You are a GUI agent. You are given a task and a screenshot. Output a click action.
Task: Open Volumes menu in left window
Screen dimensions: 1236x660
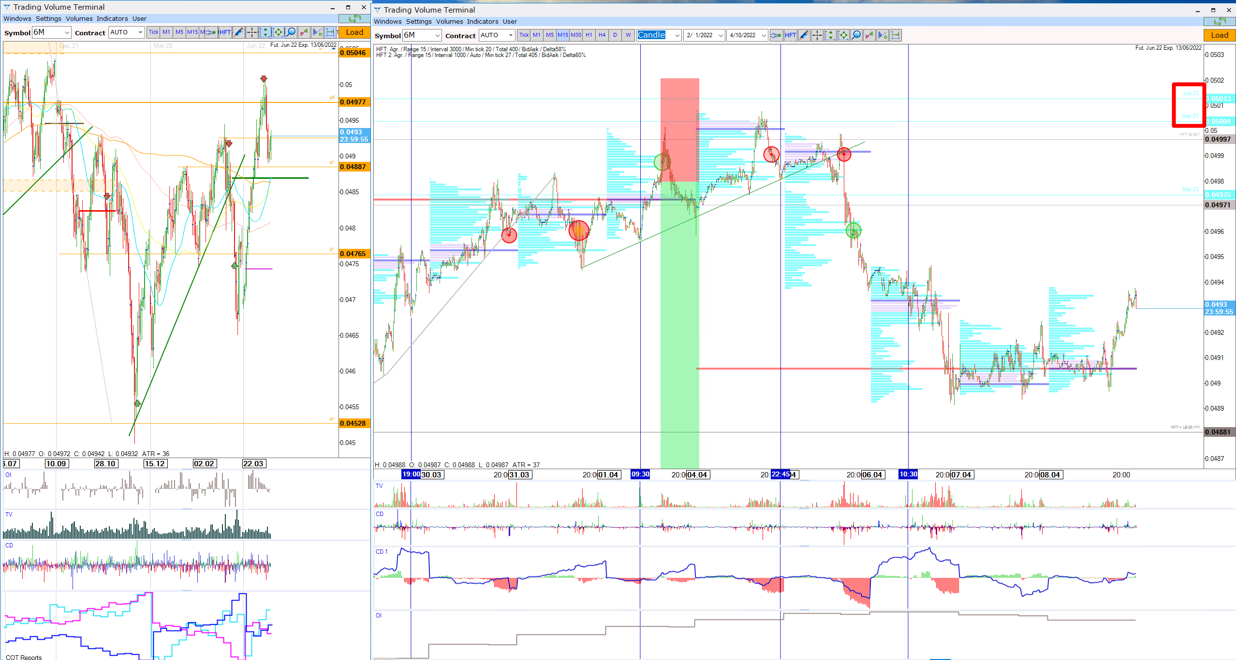tap(79, 18)
